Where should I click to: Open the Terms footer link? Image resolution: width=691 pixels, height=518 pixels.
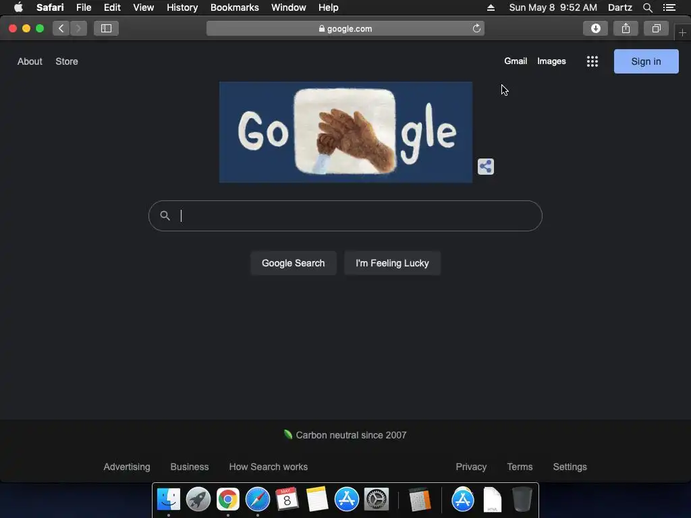coord(520,467)
